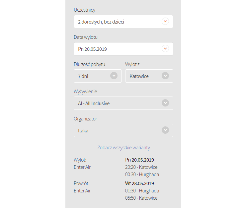Screen dimensions: 239x208
Task: Click the red chevron in the Data wylotu field
Action: [x=165, y=49]
